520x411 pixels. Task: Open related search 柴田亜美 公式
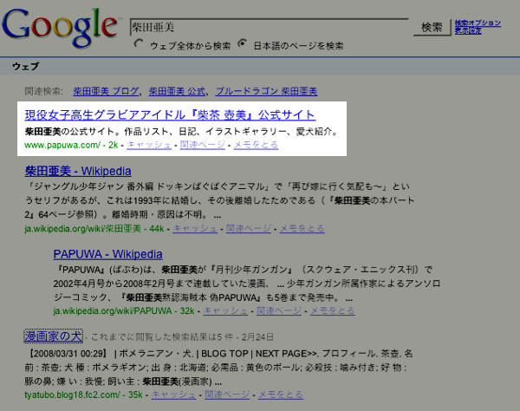[177, 91]
